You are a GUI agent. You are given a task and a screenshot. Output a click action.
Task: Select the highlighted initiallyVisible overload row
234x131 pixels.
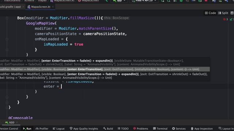[105, 69]
